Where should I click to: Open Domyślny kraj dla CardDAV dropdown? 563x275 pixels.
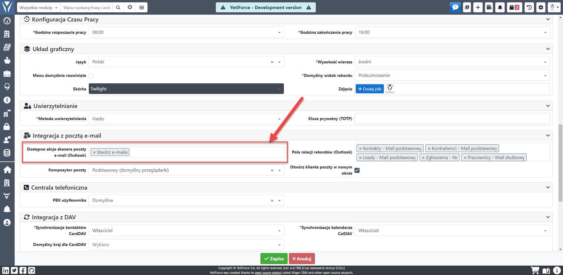point(186,245)
